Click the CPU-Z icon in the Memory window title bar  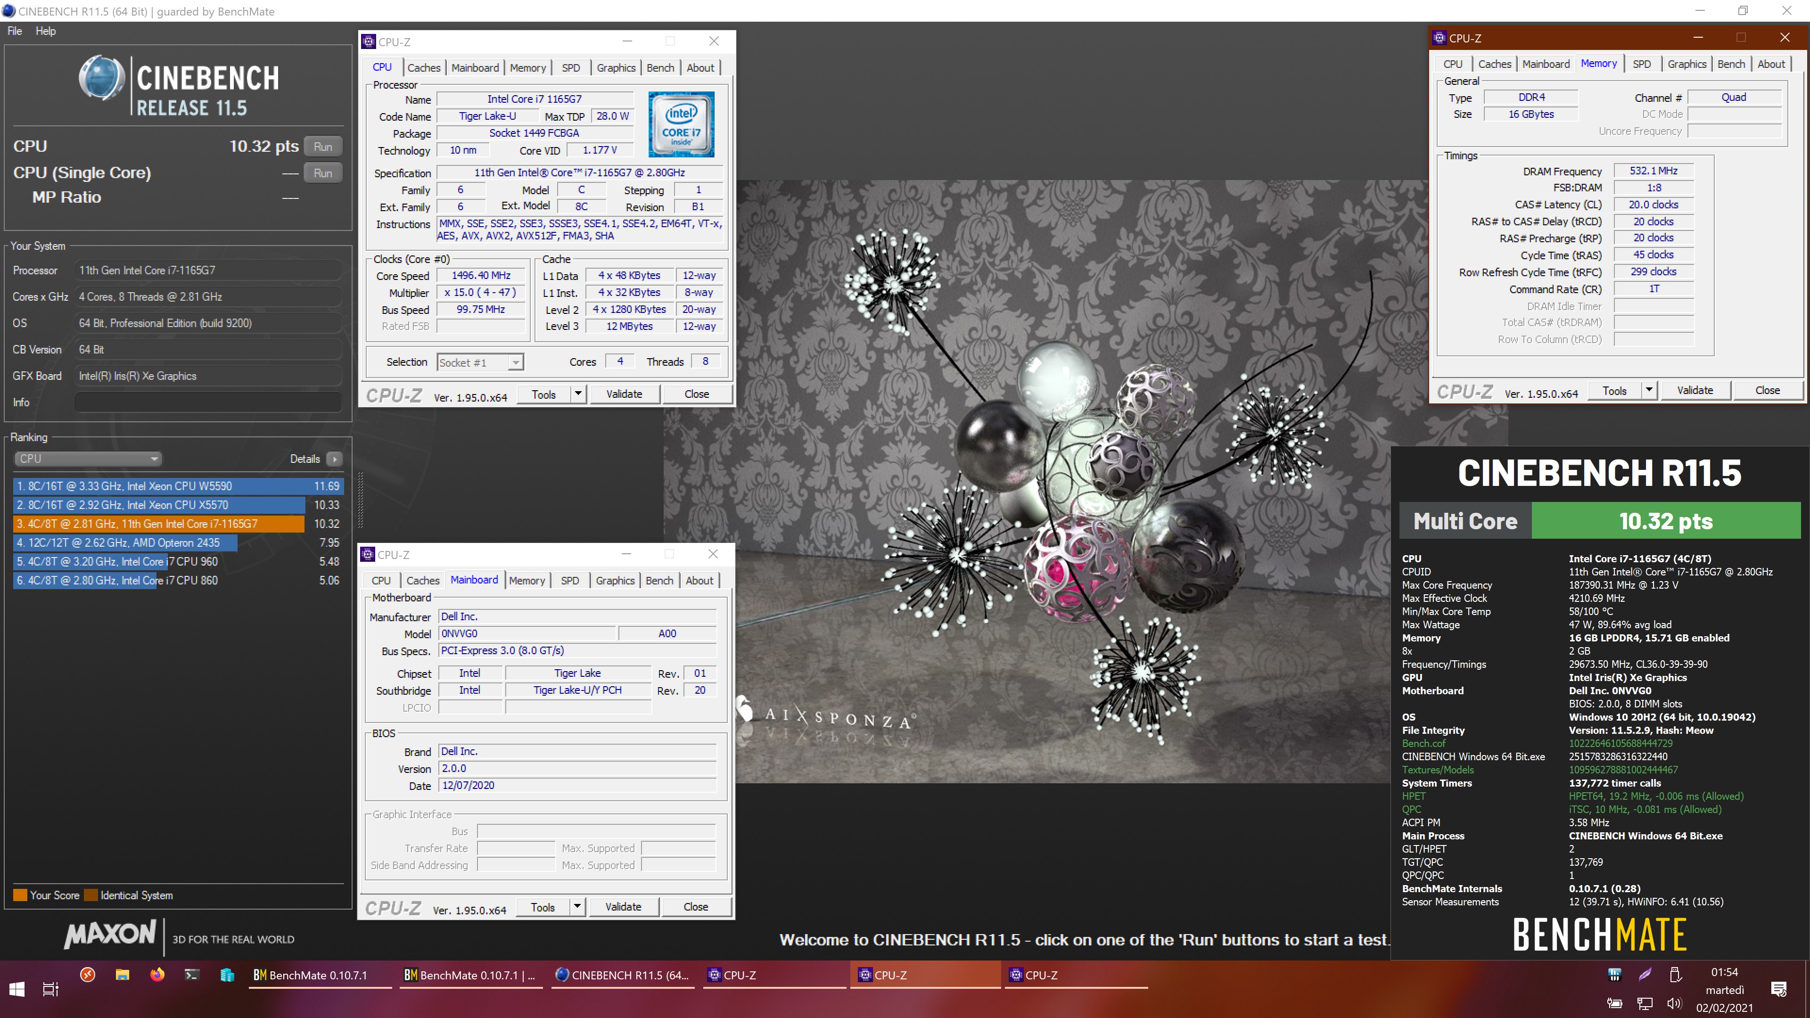click(1439, 38)
